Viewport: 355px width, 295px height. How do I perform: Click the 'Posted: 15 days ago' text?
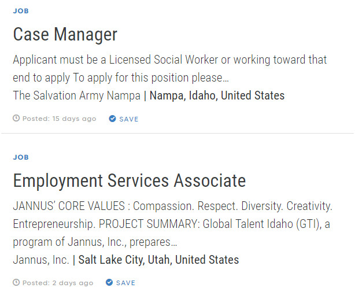tap(60, 119)
